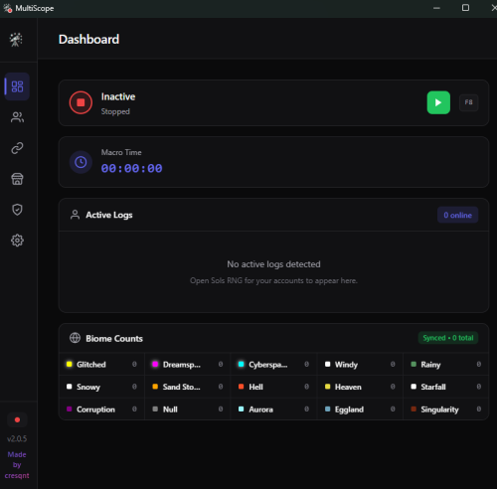The height and width of the screenshot is (489, 497).
Task: Click the Synced 0 total badge
Action: pyautogui.click(x=448, y=338)
